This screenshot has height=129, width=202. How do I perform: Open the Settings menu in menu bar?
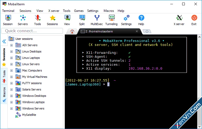point(93,11)
